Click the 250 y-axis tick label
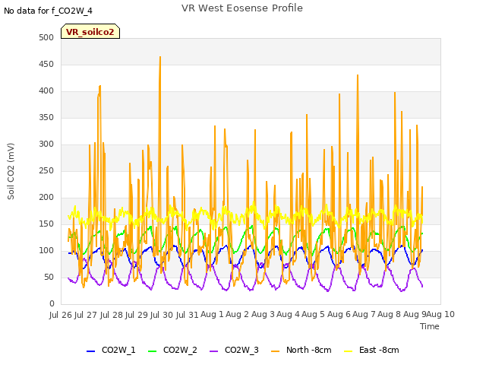 click(x=46, y=170)
